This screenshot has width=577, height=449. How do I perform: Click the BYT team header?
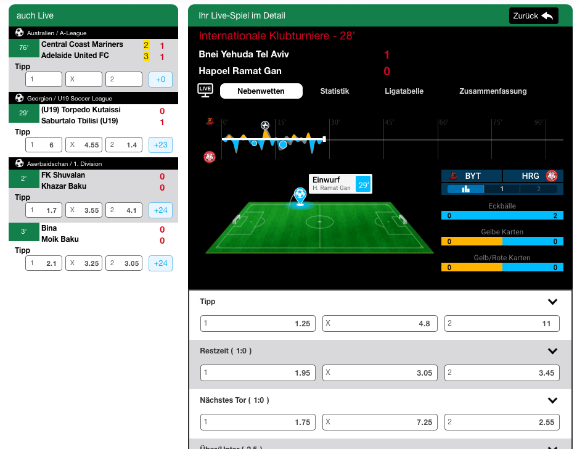(x=472, y=176)
